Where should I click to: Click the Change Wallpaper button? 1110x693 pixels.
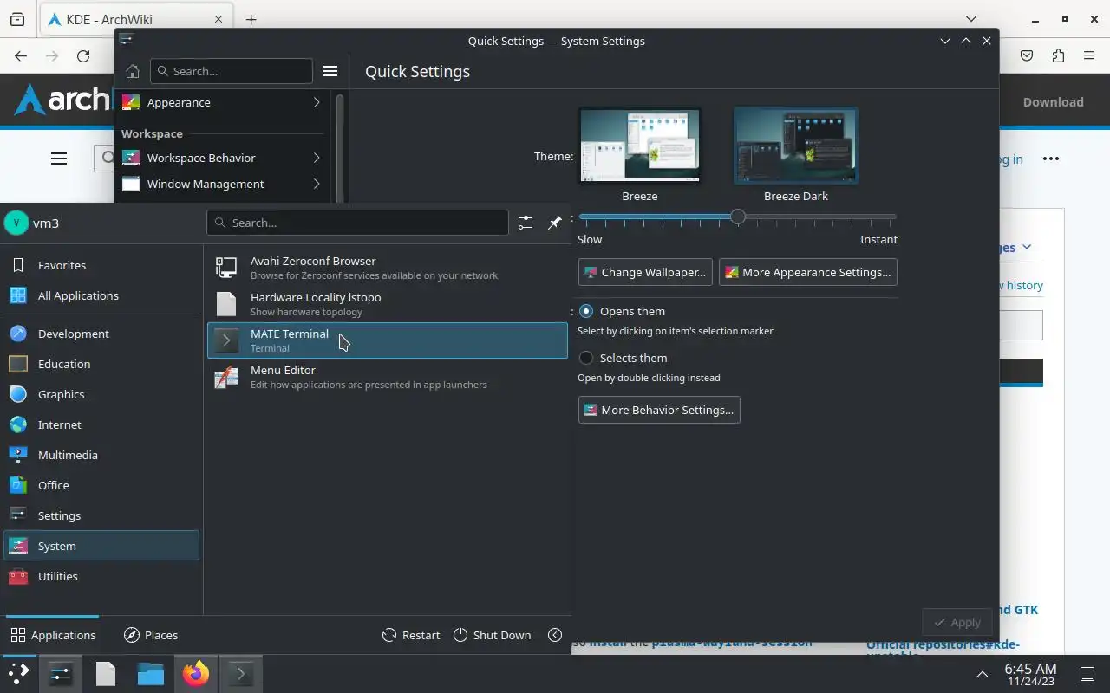pyautogui.click(x=645, y=272)
